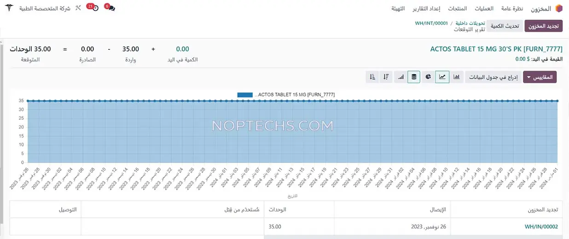Click إدراج في جدول البيانات button
The width and height of the screenshot is (569, 239).
pos(493,77)
